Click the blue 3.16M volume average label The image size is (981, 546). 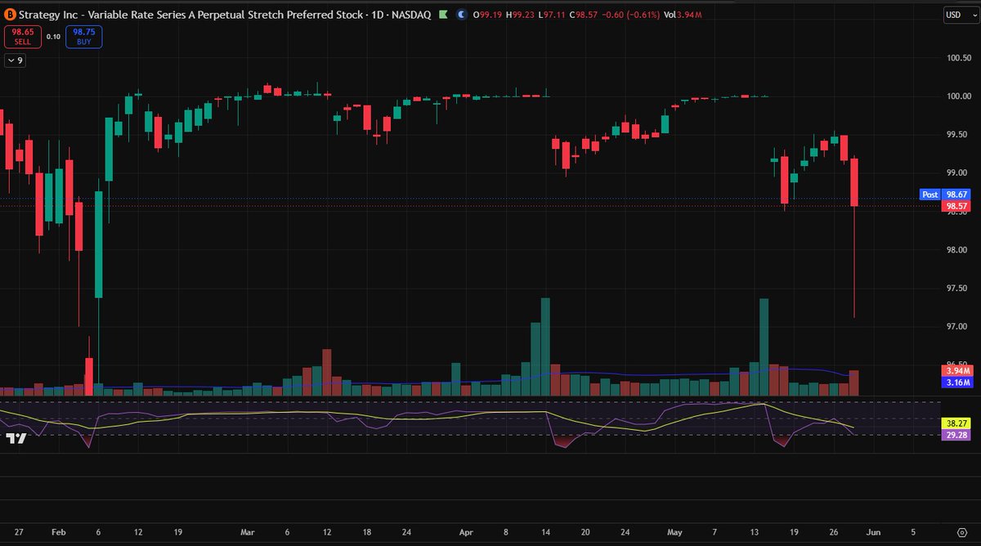956,383
